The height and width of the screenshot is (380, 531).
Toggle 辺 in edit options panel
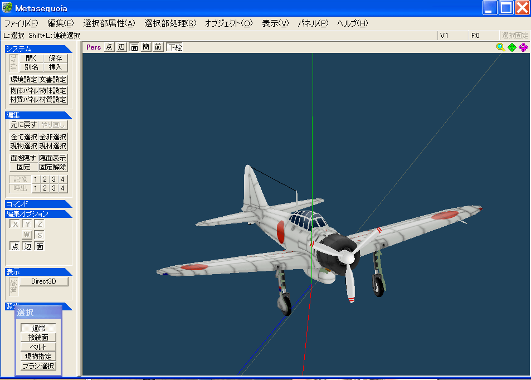click(x=27, y=246)
